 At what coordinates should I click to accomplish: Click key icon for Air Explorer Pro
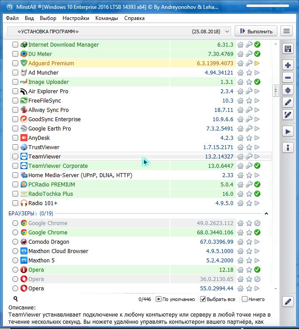[x=249, y=91]
